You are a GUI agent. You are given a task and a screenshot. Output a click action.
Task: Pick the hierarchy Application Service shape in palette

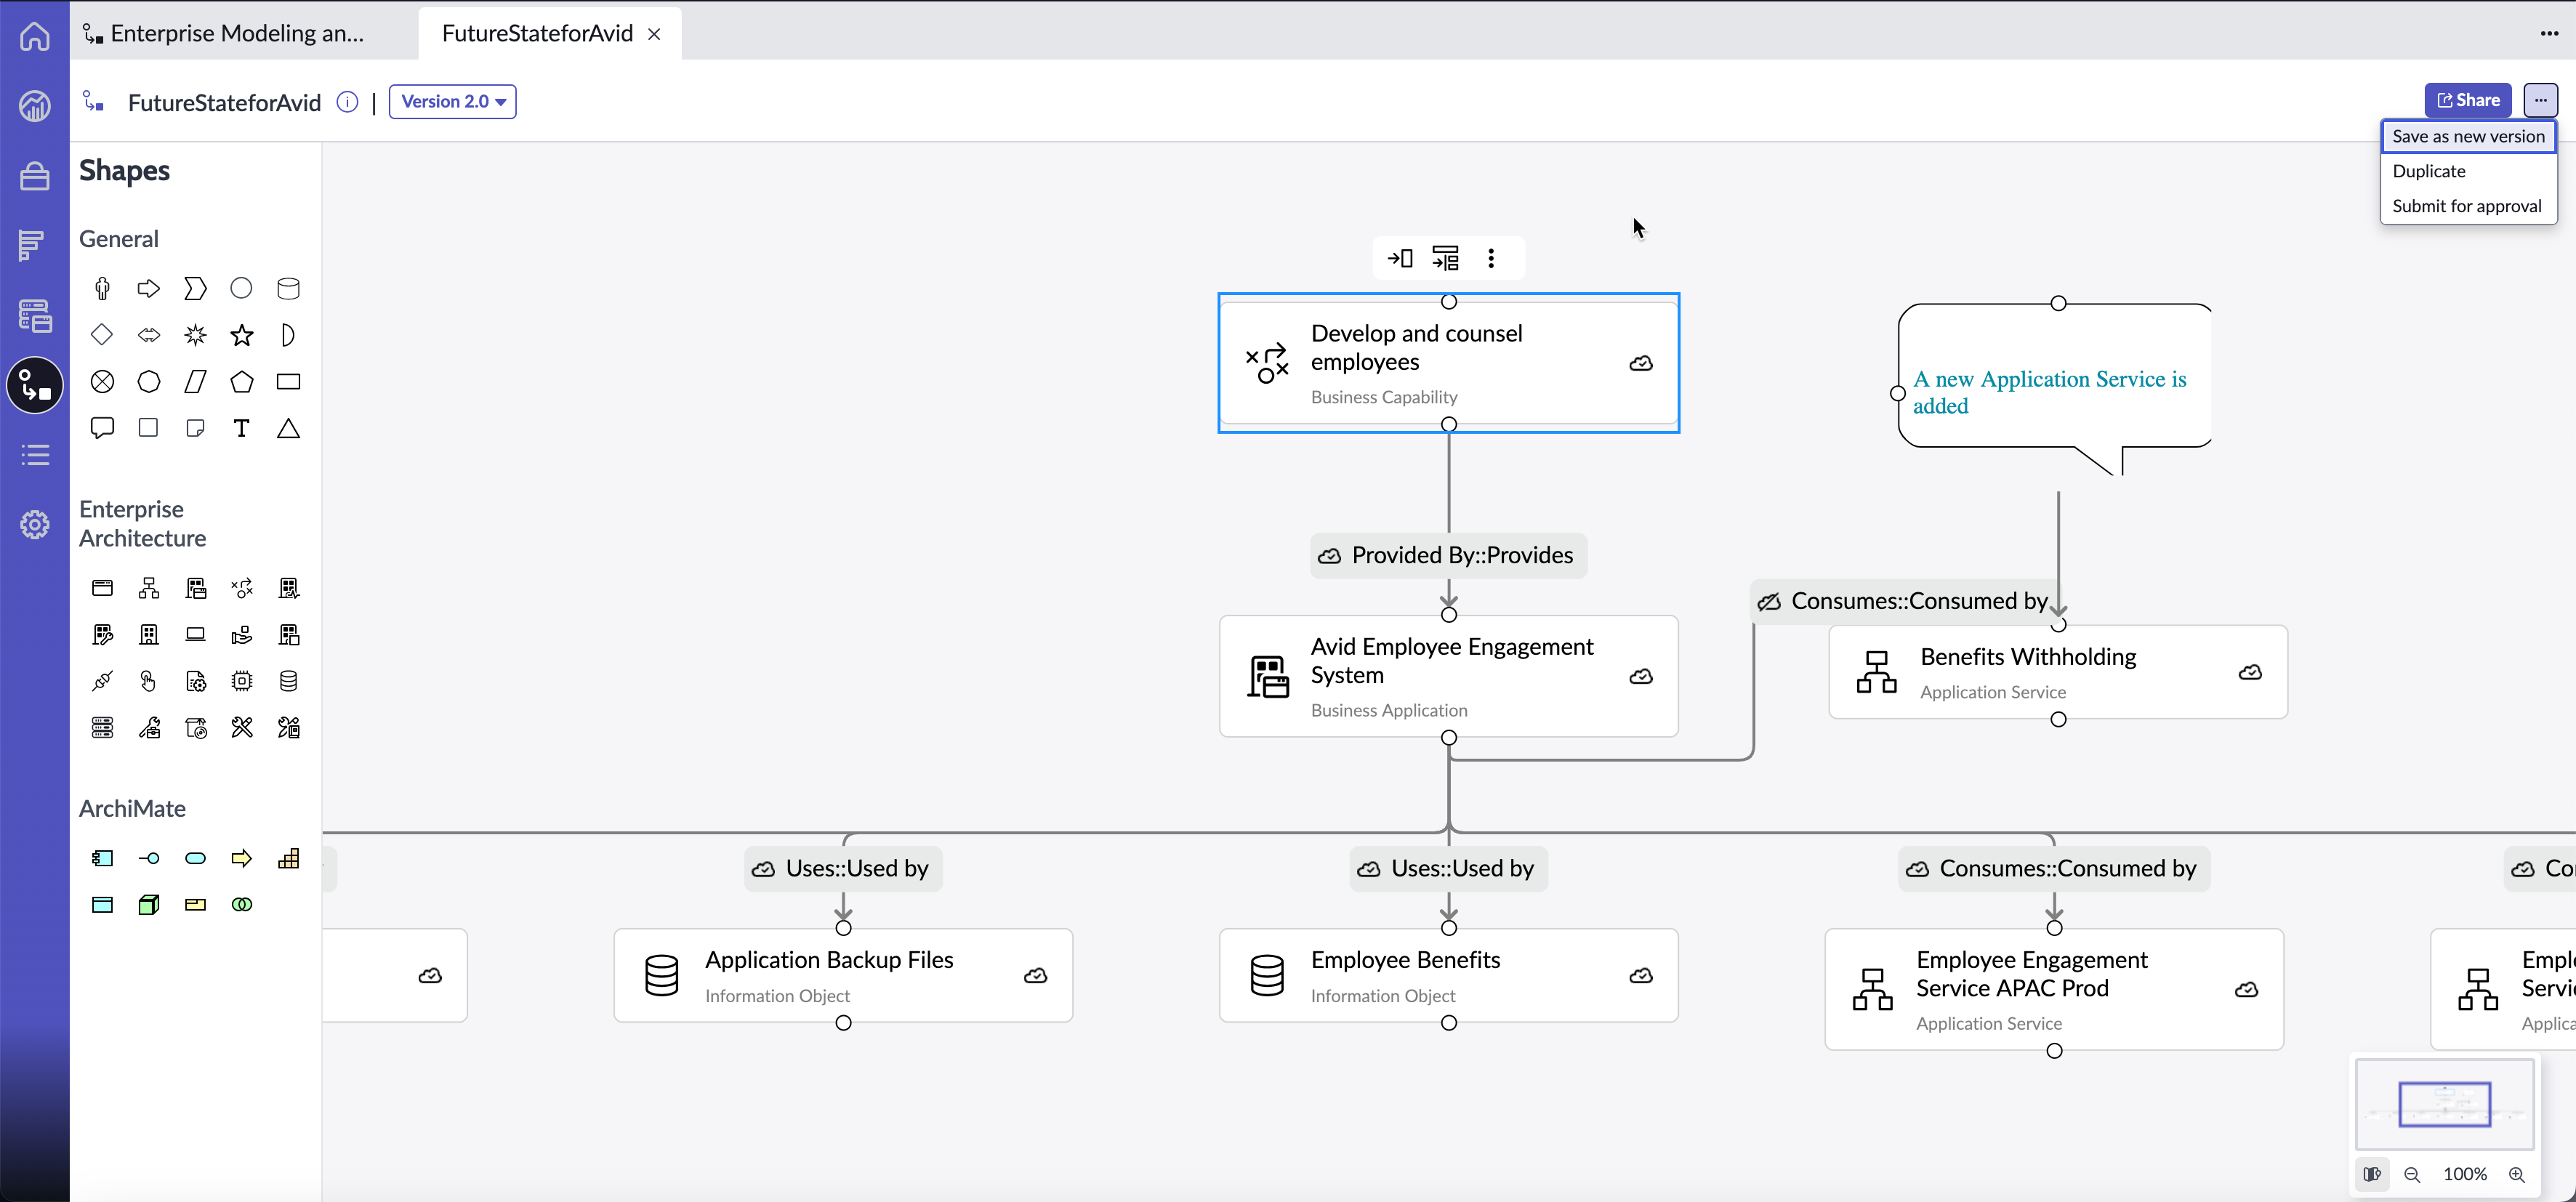point(149,588)
